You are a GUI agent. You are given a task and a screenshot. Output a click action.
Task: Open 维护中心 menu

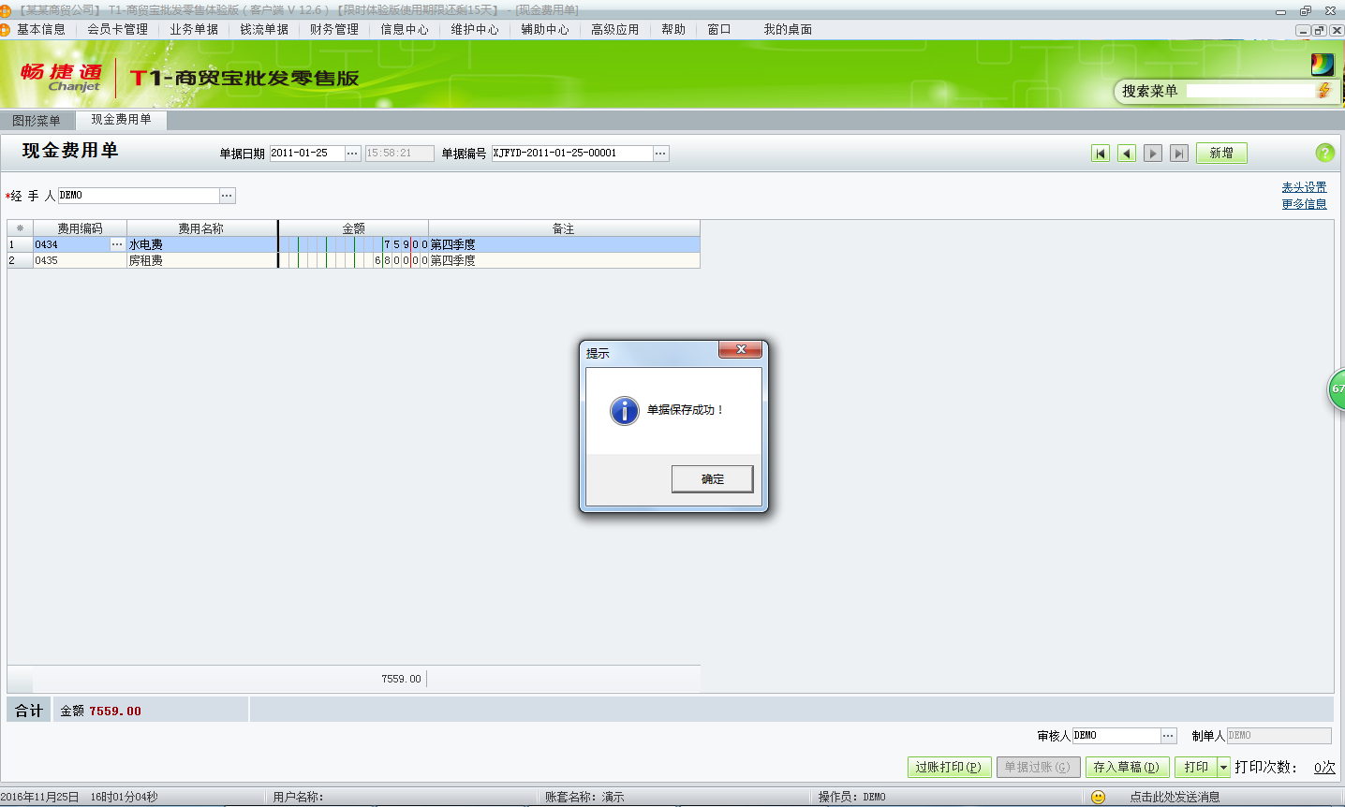tap(475, 29)
